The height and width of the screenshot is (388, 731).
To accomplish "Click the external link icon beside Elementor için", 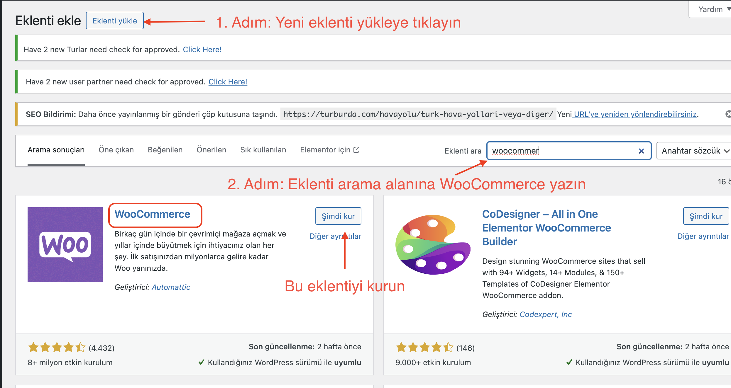I will (356, 150).
